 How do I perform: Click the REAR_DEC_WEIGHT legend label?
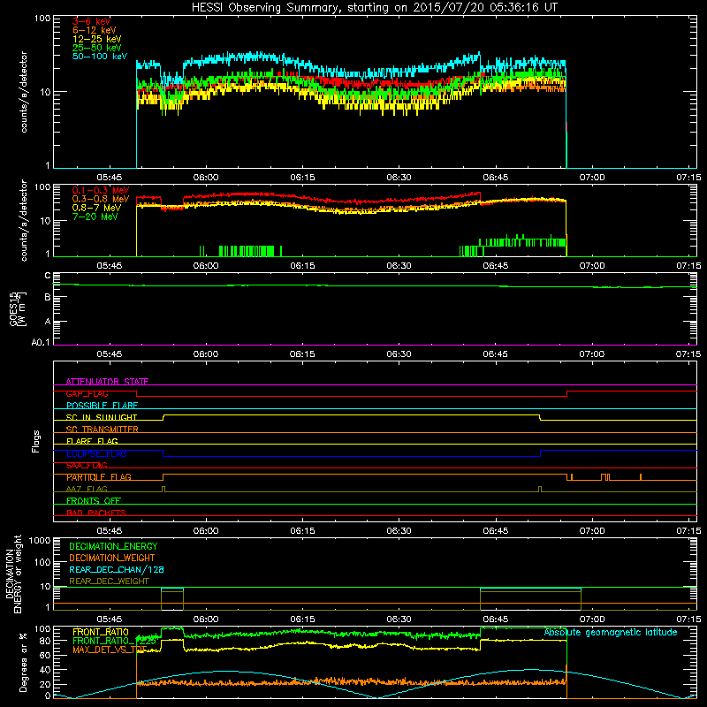[x=109, y=582]
